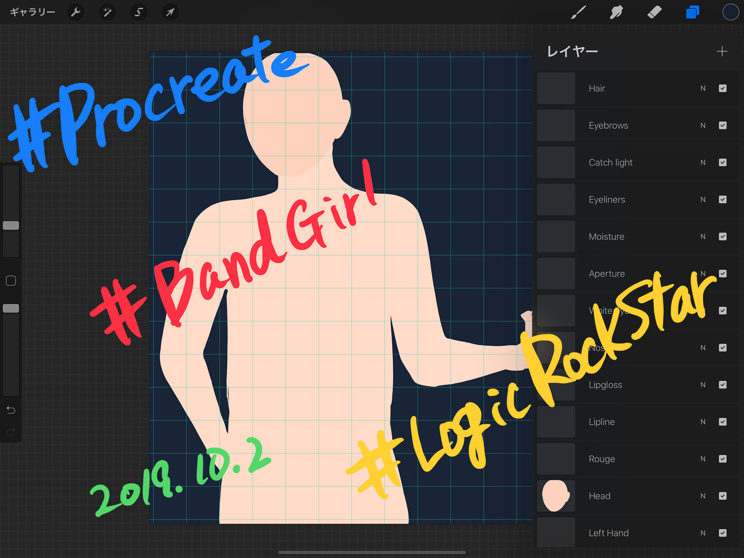
Task: Select the Eyeliners layer name
Action: point(607,199)
